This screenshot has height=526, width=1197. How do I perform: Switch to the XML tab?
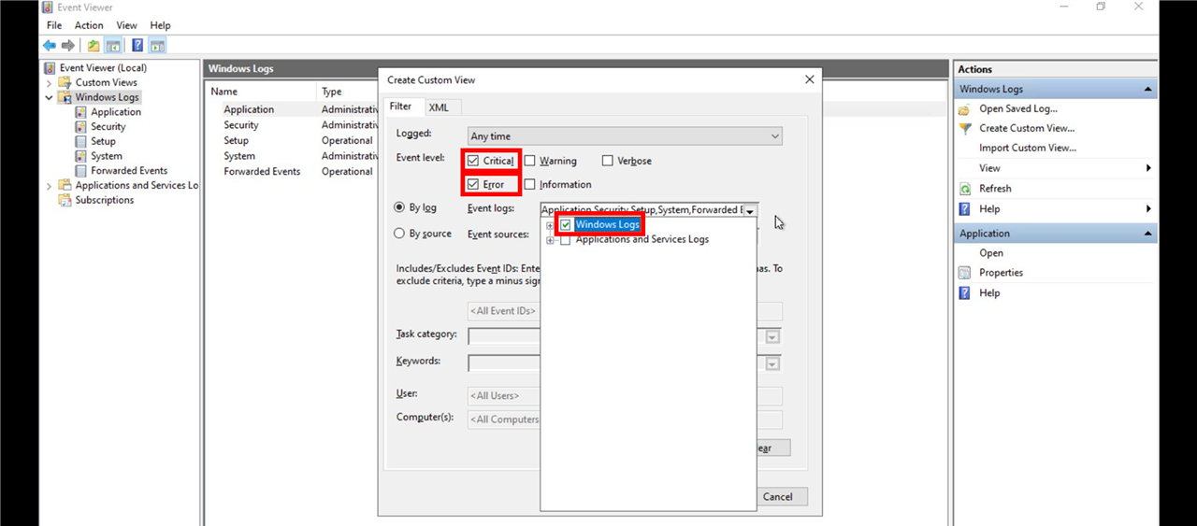coord(439,107)
